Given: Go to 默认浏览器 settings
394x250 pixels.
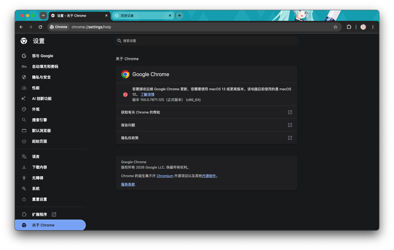Looking at the screenshot, I should (x=51, y=131).
